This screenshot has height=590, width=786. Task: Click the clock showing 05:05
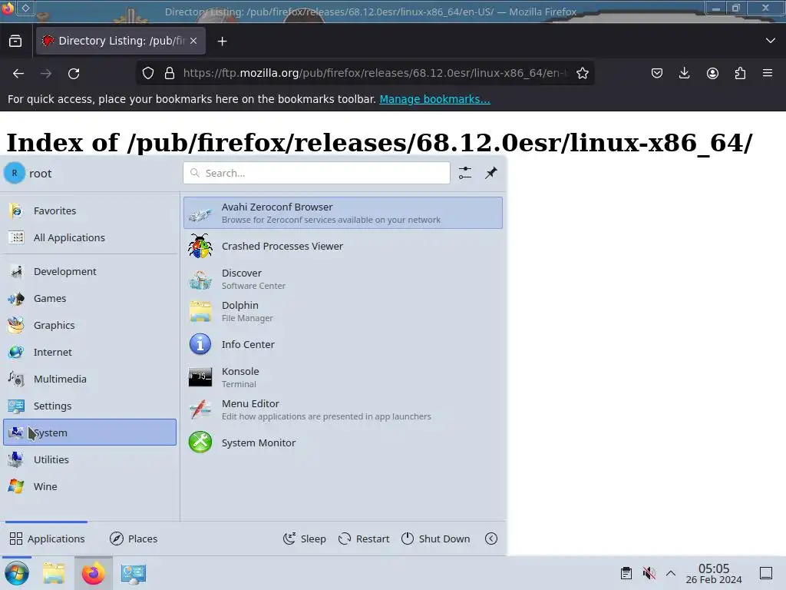[714, 573]
